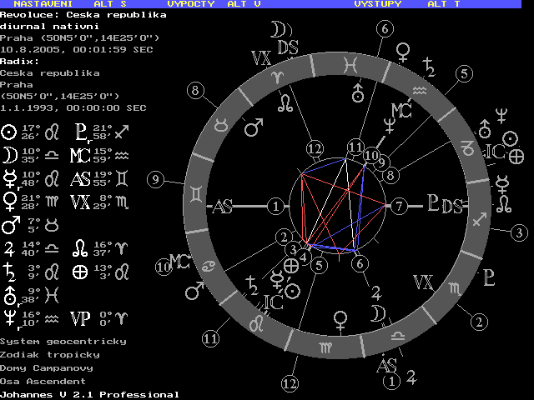The height and width of the screenshot is (400, 534).
Task: Select the Pluto symbol in the left position table
Action: (x=80, y=131)
